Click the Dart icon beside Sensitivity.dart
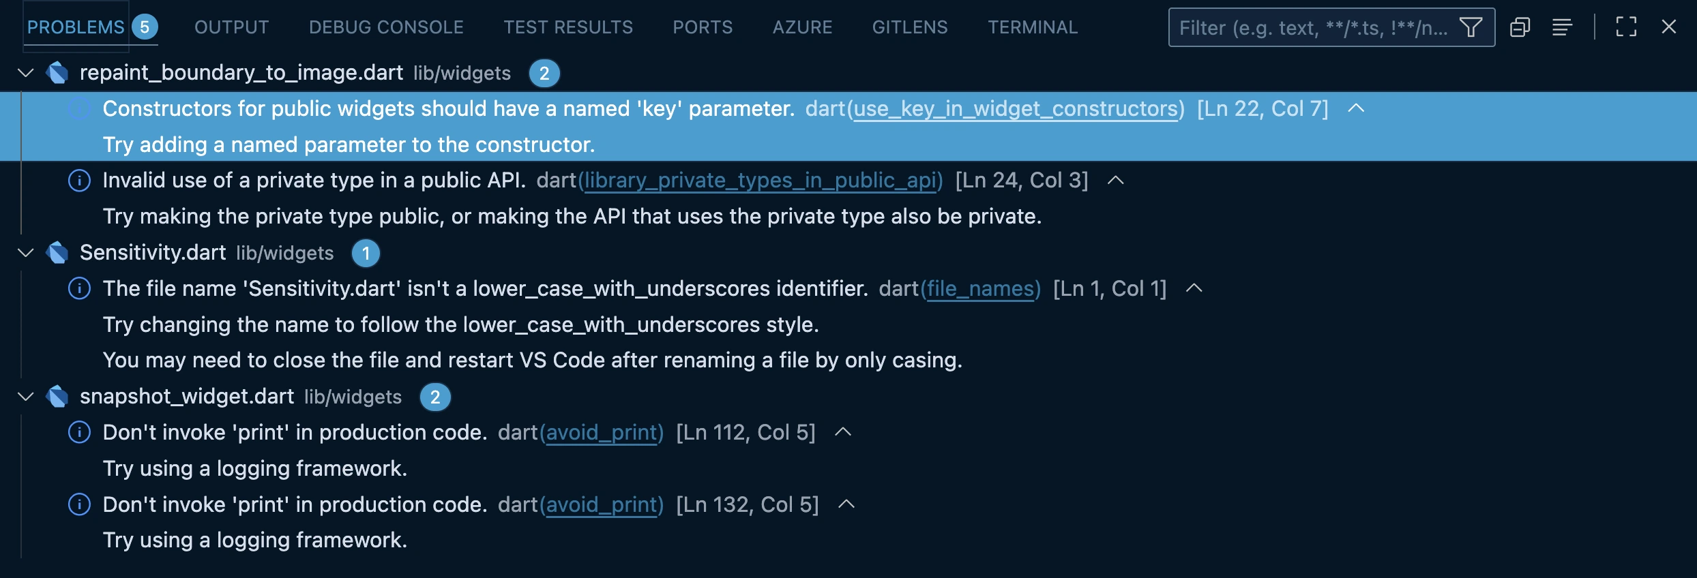Image resolution: width=1697 pixels, height=578 pixels. pyautogui.click(x=57, y=253)
